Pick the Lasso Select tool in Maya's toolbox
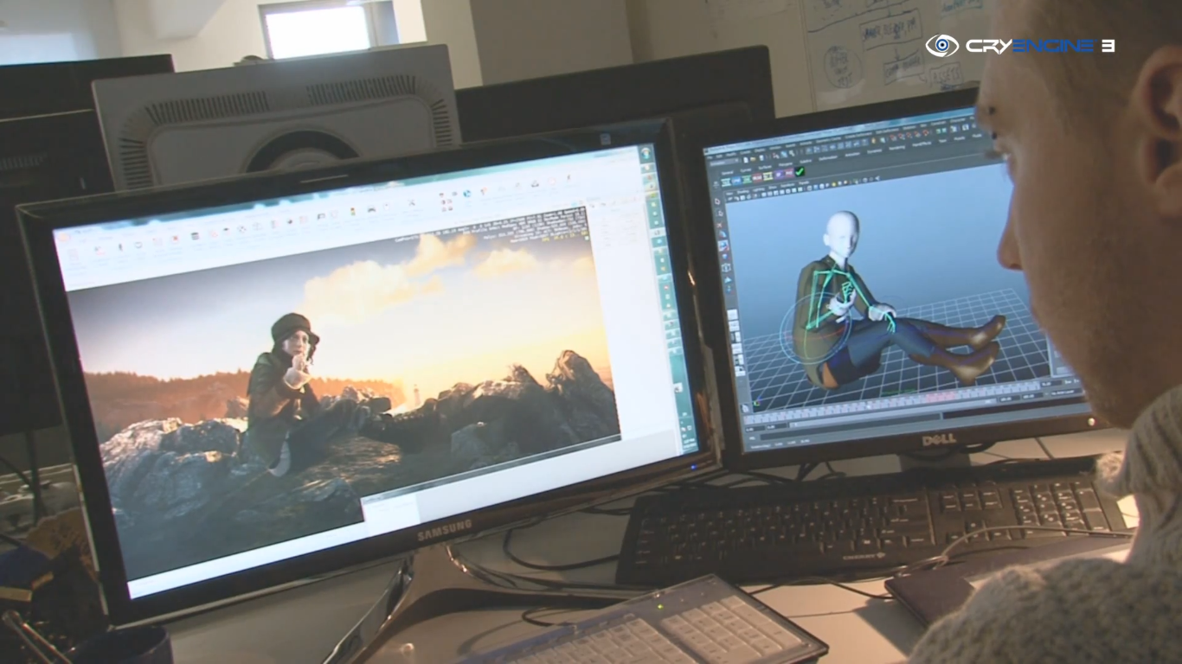This screenshot has height=664, width=1182. coord(720,214)
